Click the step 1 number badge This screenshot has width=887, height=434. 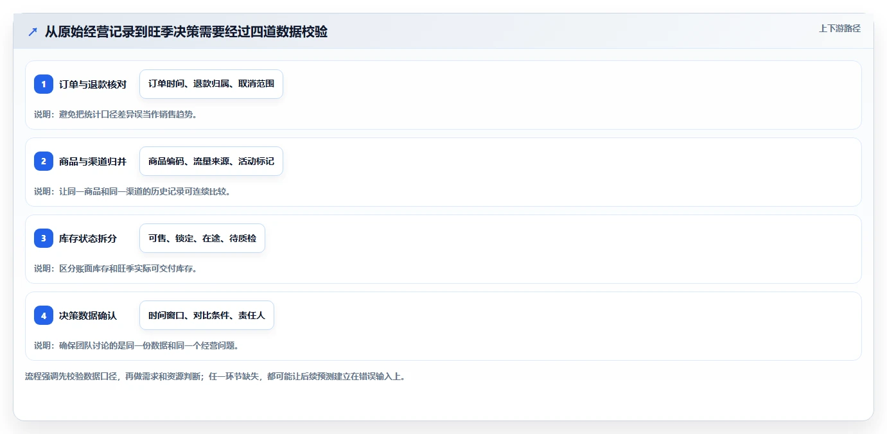(44, 84)
